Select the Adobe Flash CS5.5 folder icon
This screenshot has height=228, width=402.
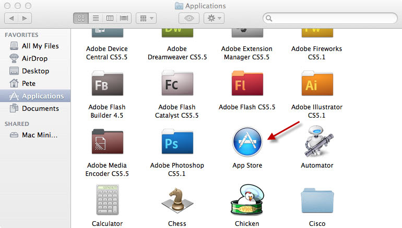[x=247, y=83]
